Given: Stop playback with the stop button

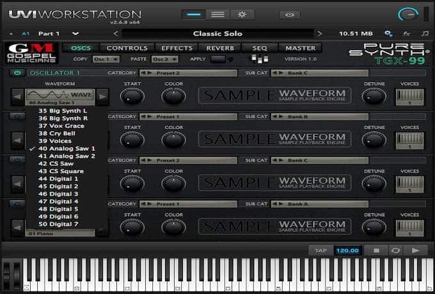Looking at the screenshot, I should [x=376, y=251].
